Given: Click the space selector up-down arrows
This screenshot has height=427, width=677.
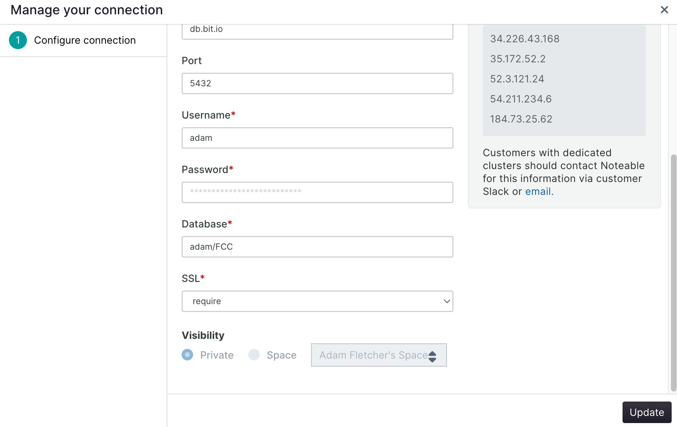Looking at the screenshot, I should [432, 356].
